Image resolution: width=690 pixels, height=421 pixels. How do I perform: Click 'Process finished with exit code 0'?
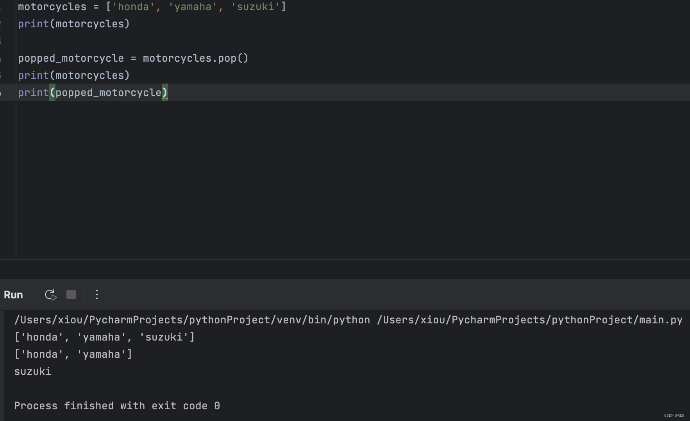117,406
